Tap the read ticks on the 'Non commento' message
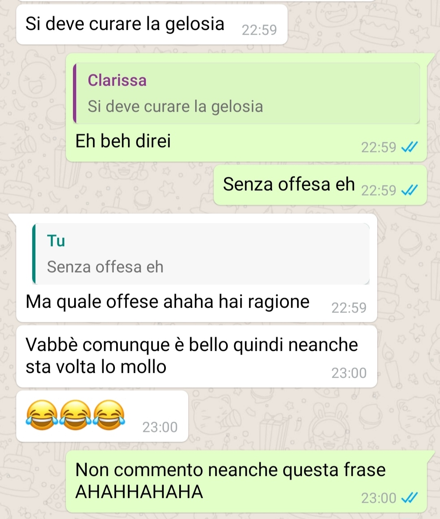Viewport: 440px width, 519px height. coord(409,497)
